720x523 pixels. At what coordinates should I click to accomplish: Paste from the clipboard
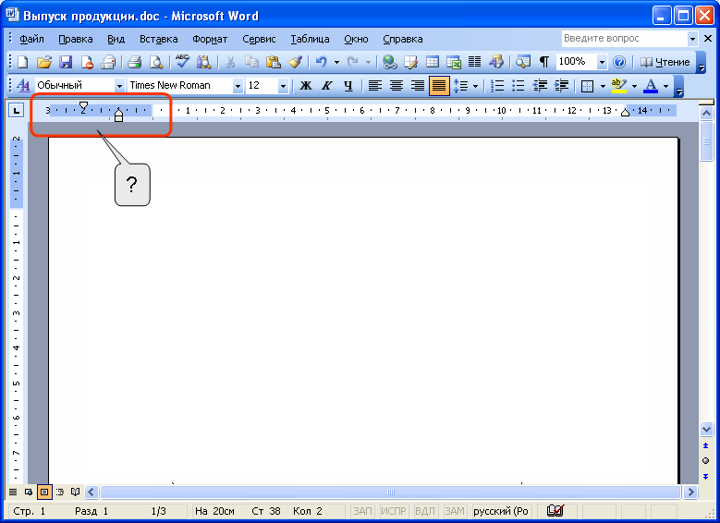click(x=274, y=62)
